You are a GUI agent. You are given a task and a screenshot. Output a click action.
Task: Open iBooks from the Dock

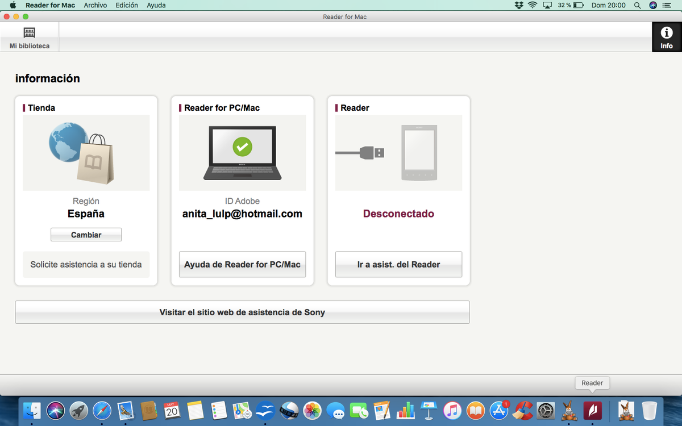point(475,410)
